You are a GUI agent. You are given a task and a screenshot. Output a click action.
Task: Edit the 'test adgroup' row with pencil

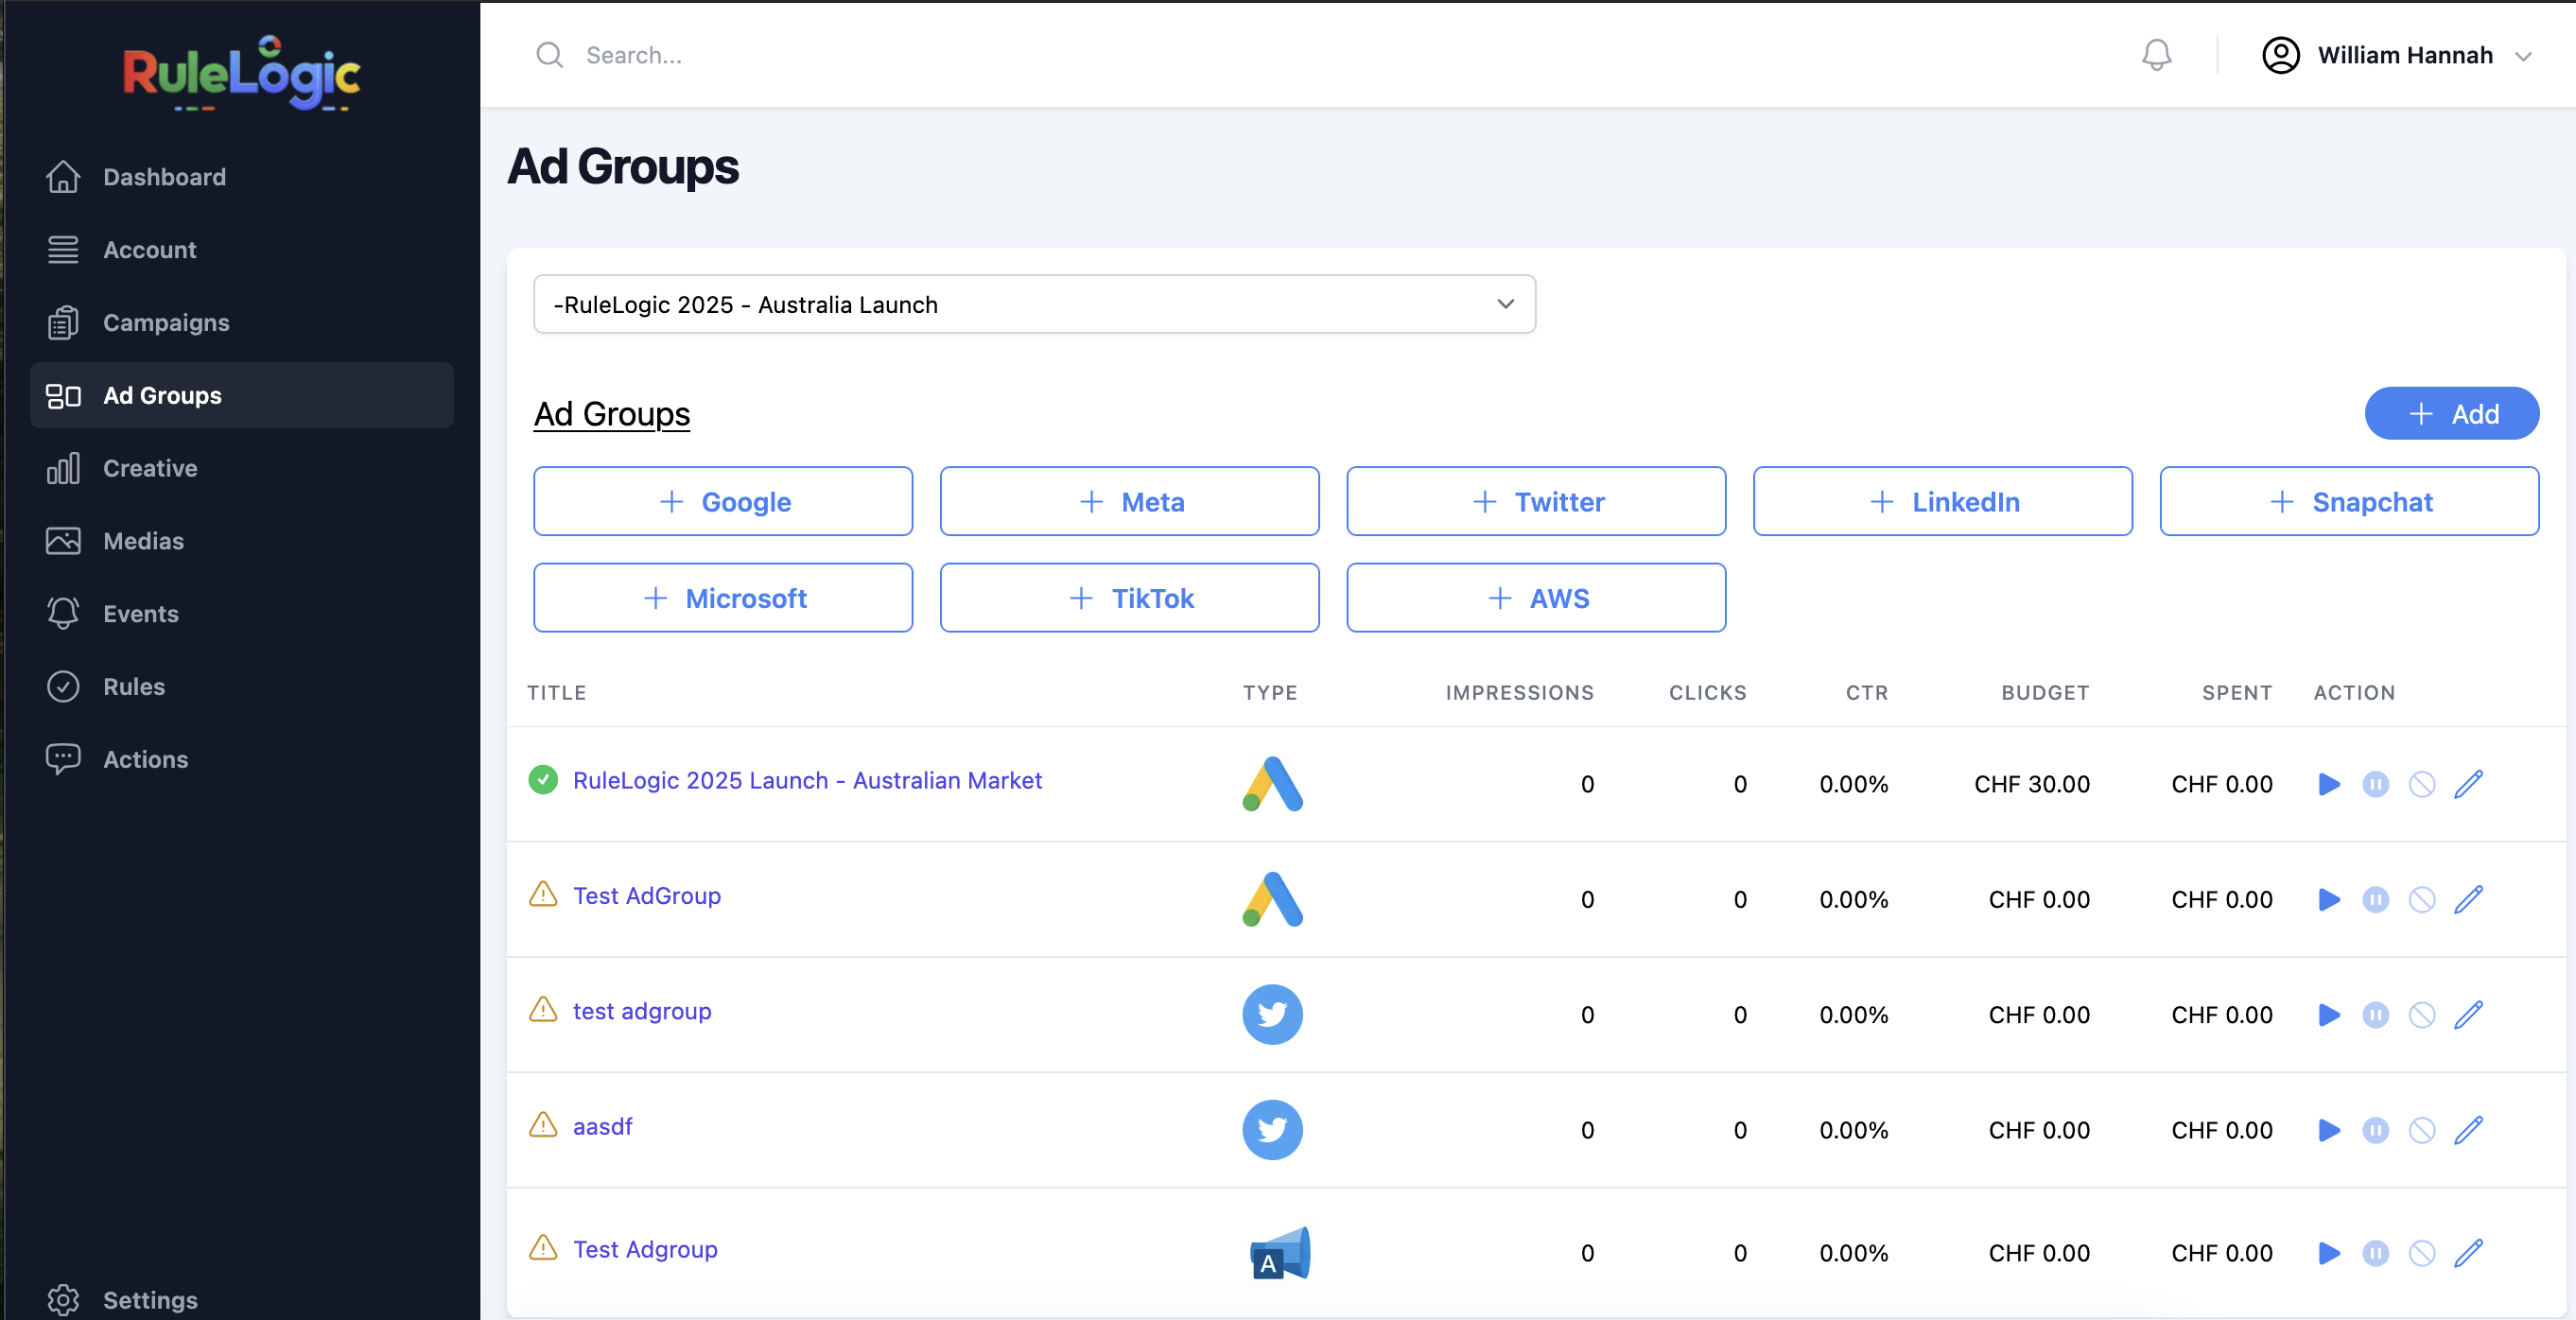[2469, 1015]
